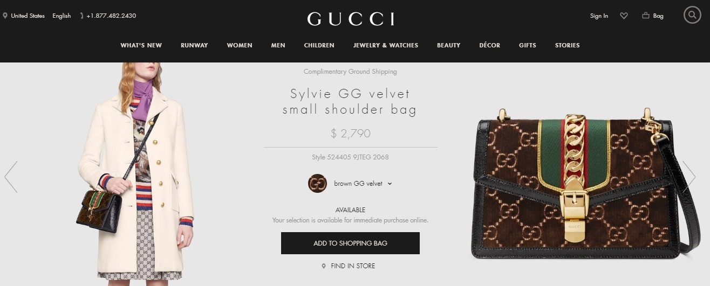
Task: Open the Jewelry & Watches menu
Action: [386, 45]
